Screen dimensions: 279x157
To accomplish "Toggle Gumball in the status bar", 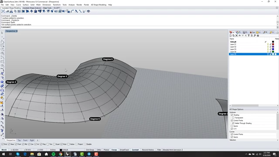I will [135, 150].
